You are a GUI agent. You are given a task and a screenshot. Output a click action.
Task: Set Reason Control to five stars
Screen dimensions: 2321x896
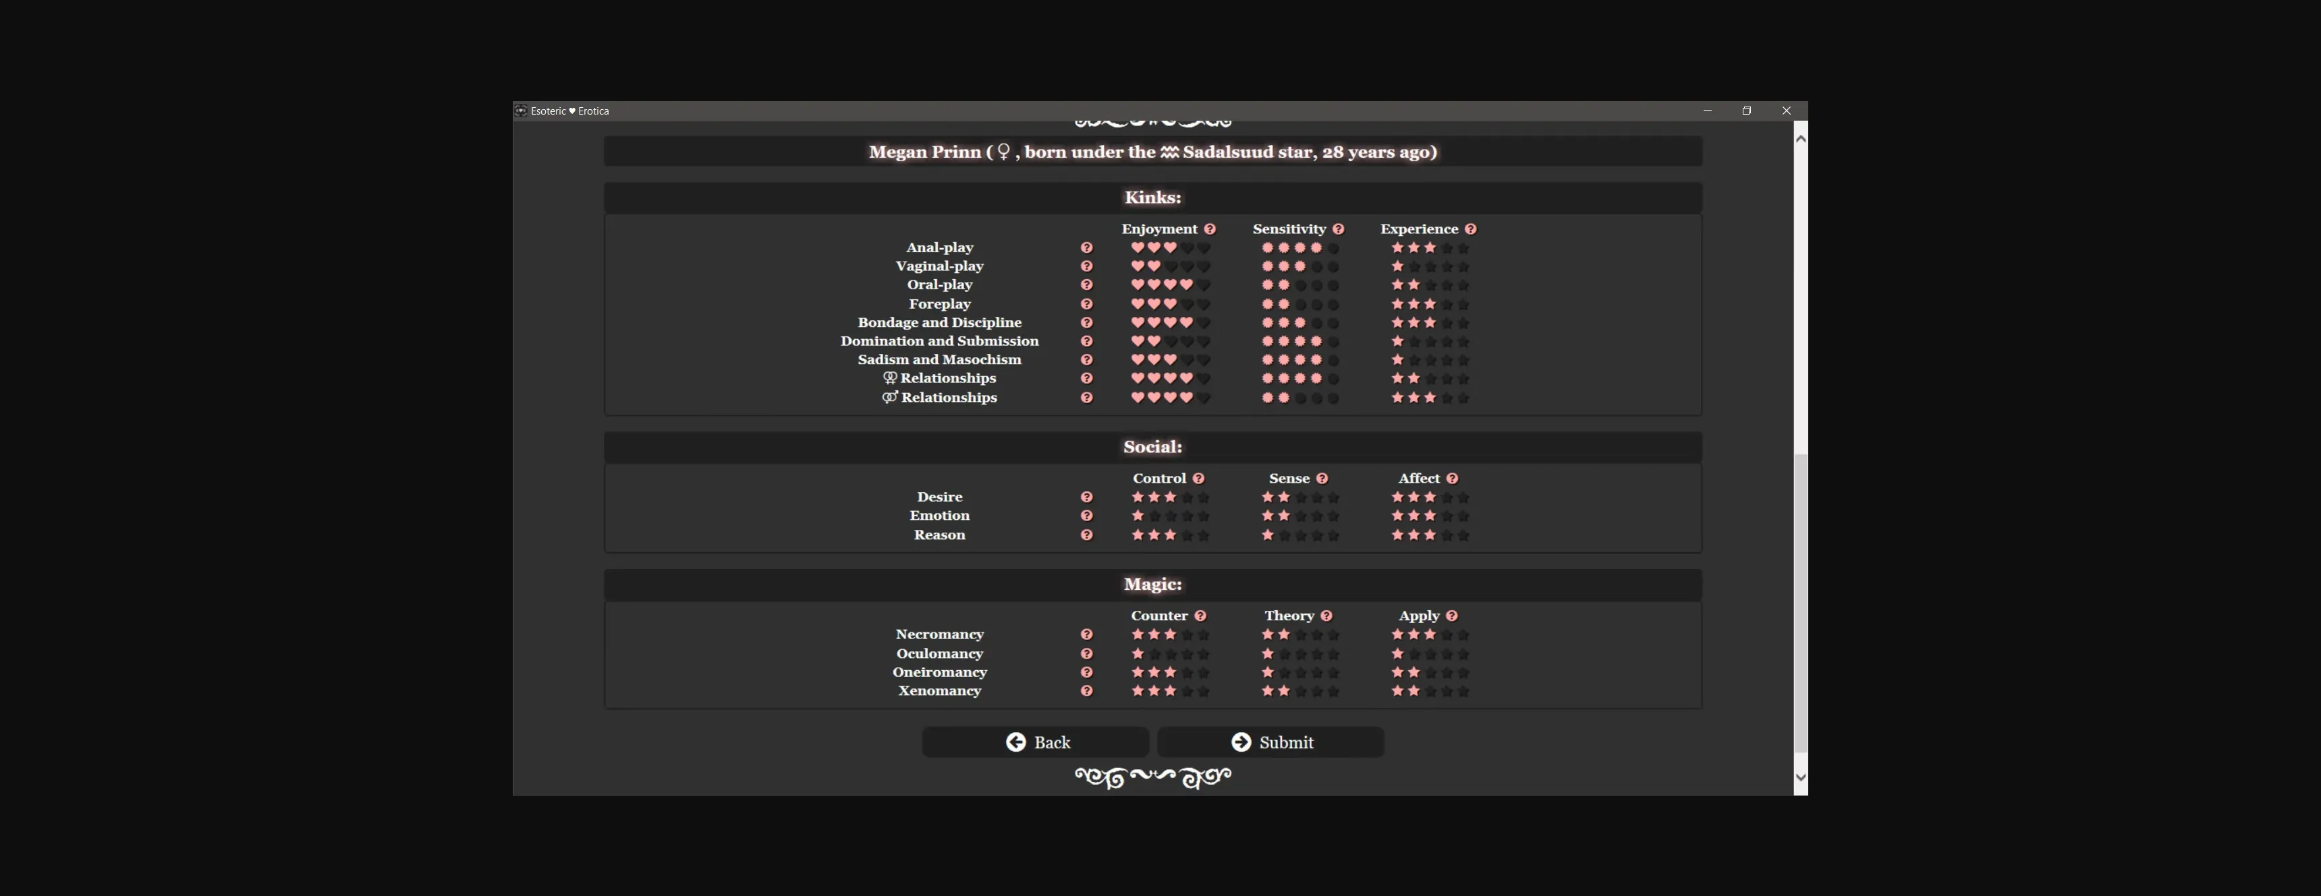click(1204, 535)
